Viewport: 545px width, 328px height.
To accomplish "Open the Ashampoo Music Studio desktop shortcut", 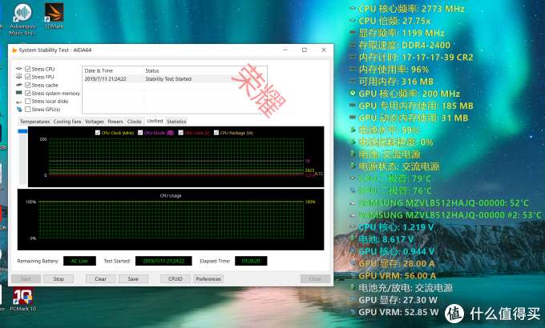I will (x=22, y=19).
